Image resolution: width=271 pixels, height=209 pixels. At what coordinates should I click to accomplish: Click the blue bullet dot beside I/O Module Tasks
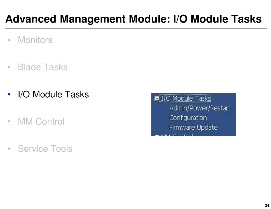coord(9,94)
